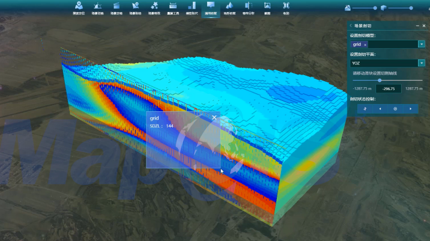Viewport: 430px width, 241px height.
Task: Click the sunrise scene switch icon
Action: point(97,8)
